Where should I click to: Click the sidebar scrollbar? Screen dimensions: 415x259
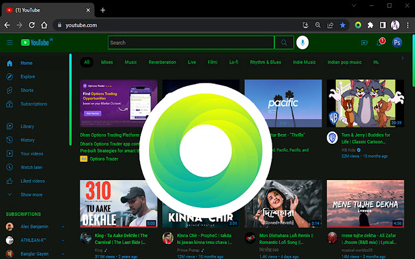pos(71,100)
